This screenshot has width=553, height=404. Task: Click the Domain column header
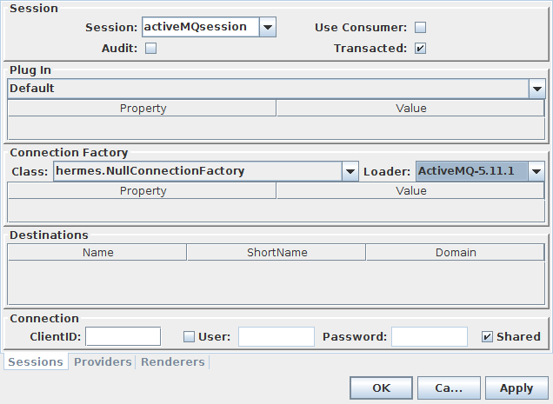click(x=456, y=253)
